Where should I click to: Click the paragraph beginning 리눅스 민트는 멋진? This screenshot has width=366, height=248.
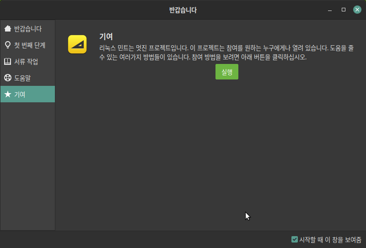[226, 53]
